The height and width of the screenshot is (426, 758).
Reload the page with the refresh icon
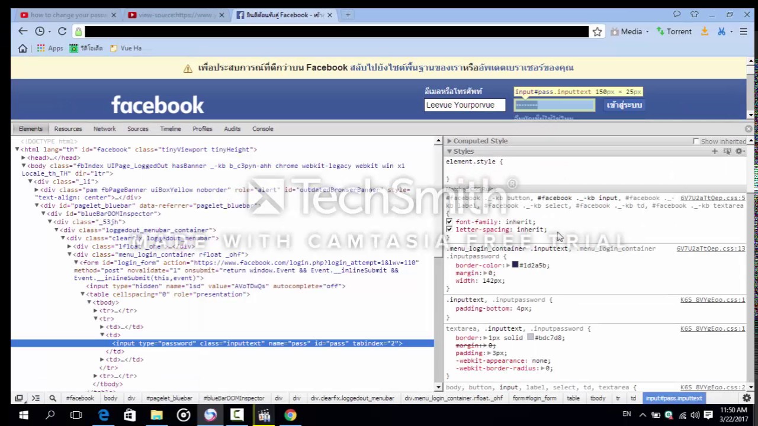click(62, 31)
